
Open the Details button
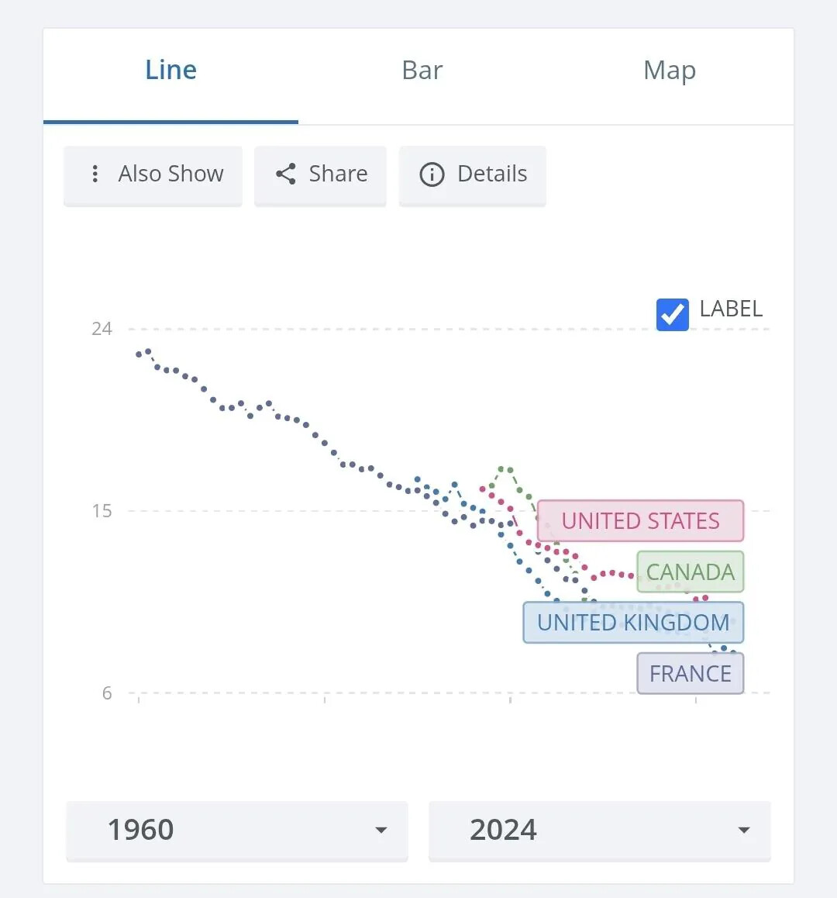pos(473,174)
